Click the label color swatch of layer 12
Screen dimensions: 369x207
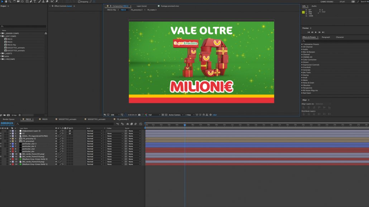pos(13,159)
